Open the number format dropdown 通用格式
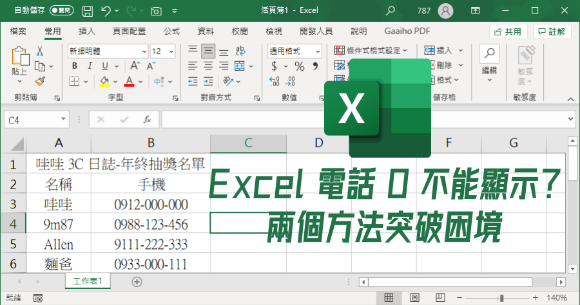The width and height of the screenshot is (580, 305). (318, 51)
